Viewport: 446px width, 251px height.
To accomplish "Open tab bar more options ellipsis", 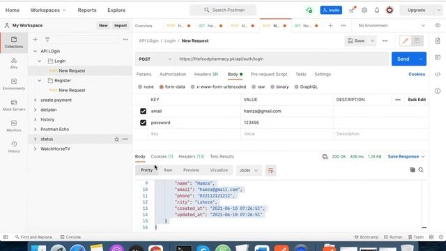I will (x=343, y=26).
